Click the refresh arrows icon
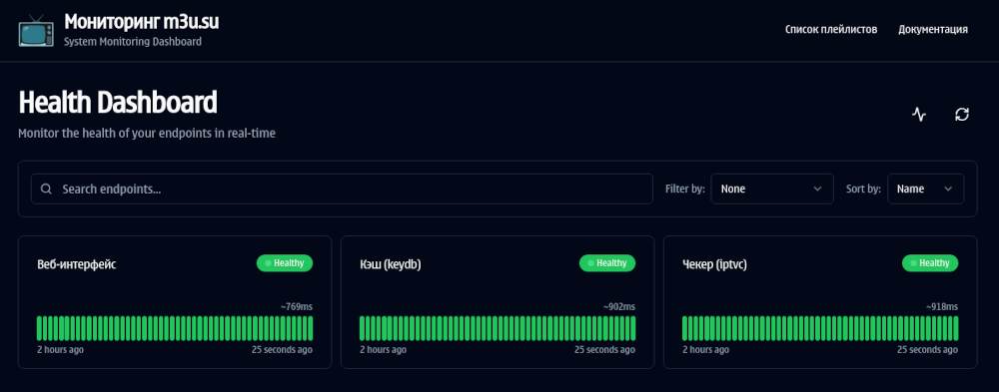Screen dimensions: 999x392 pyautogui.click(x=961, y=115)
